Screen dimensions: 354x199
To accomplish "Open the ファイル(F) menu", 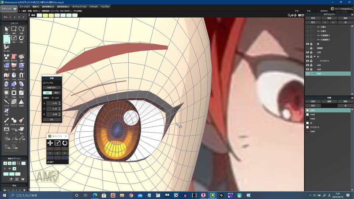I will pyautogui.click(x=24, y=7).
